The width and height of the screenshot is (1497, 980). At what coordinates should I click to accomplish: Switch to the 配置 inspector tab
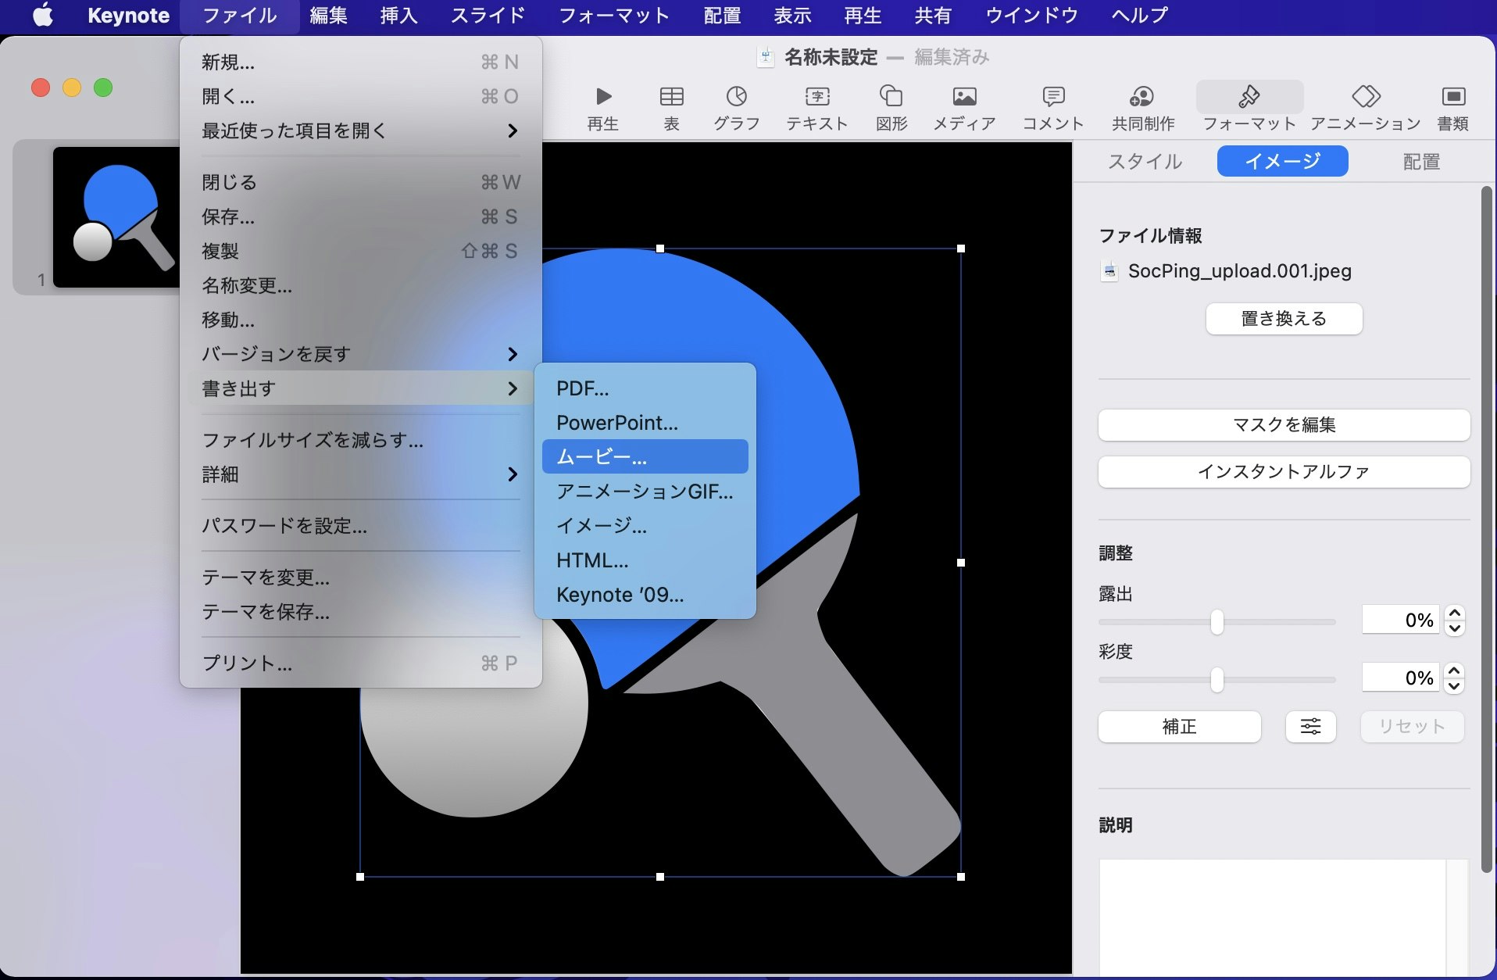[x=1420, y=161]
